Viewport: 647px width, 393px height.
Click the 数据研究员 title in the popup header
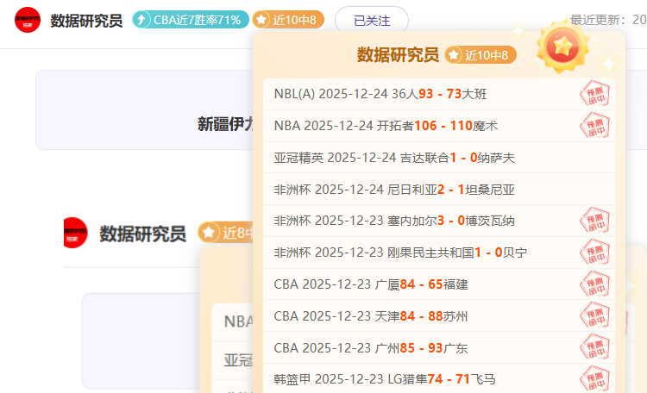click(398, 55)
